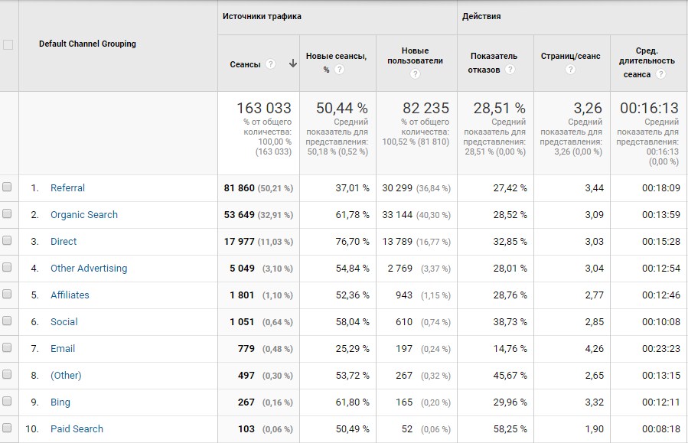Image resolution: width=688 pixels, height=443 pixels.
Task: Click Organic Search sessions value 53 649
Action: click(239, 215)
